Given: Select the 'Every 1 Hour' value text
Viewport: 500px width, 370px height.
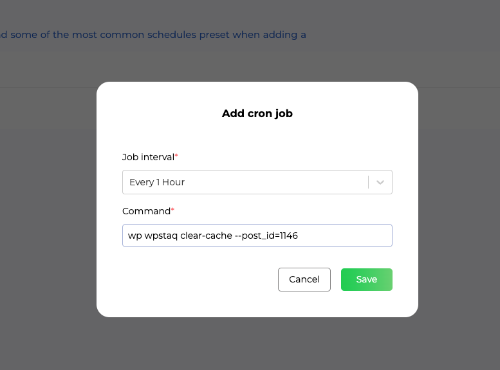Looking at the screenshot, I should tap(157, 182).
